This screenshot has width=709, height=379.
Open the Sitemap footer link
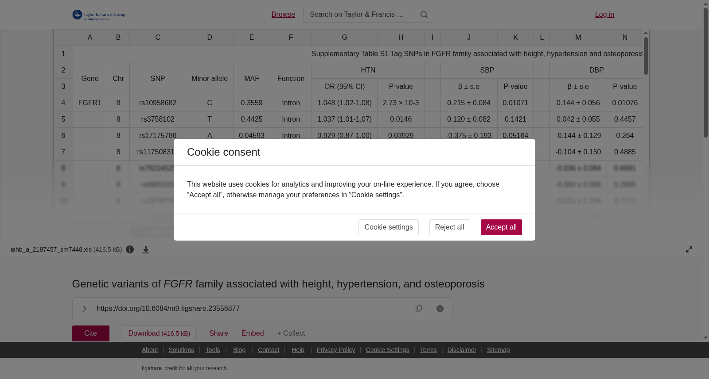498,350
